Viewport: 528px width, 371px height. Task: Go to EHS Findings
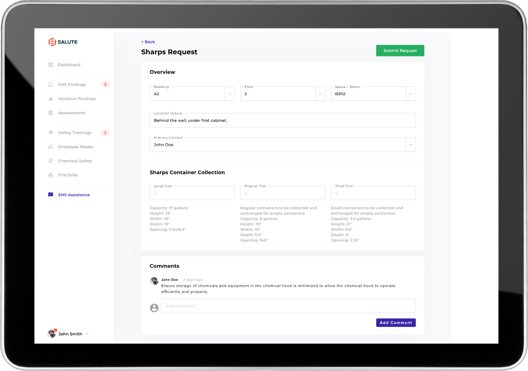(x=72, y=84)
